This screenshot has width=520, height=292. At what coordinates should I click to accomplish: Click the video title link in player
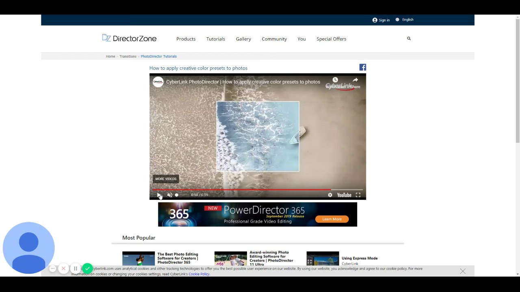pyautogui.click(x=243, y=82)
